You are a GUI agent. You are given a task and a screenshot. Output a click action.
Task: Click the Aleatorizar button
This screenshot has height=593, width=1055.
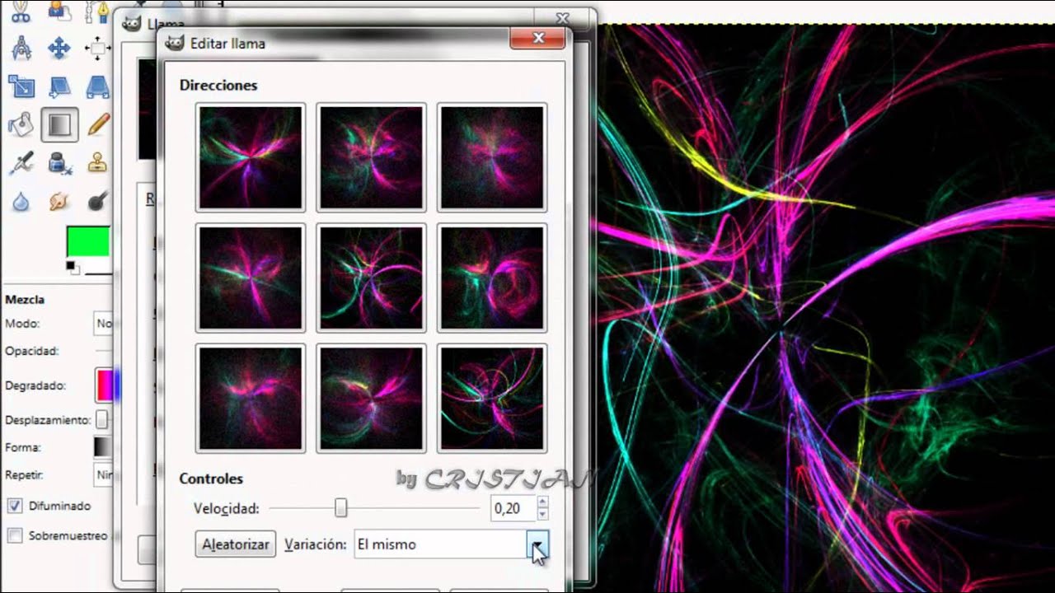(x=236, y=544)
